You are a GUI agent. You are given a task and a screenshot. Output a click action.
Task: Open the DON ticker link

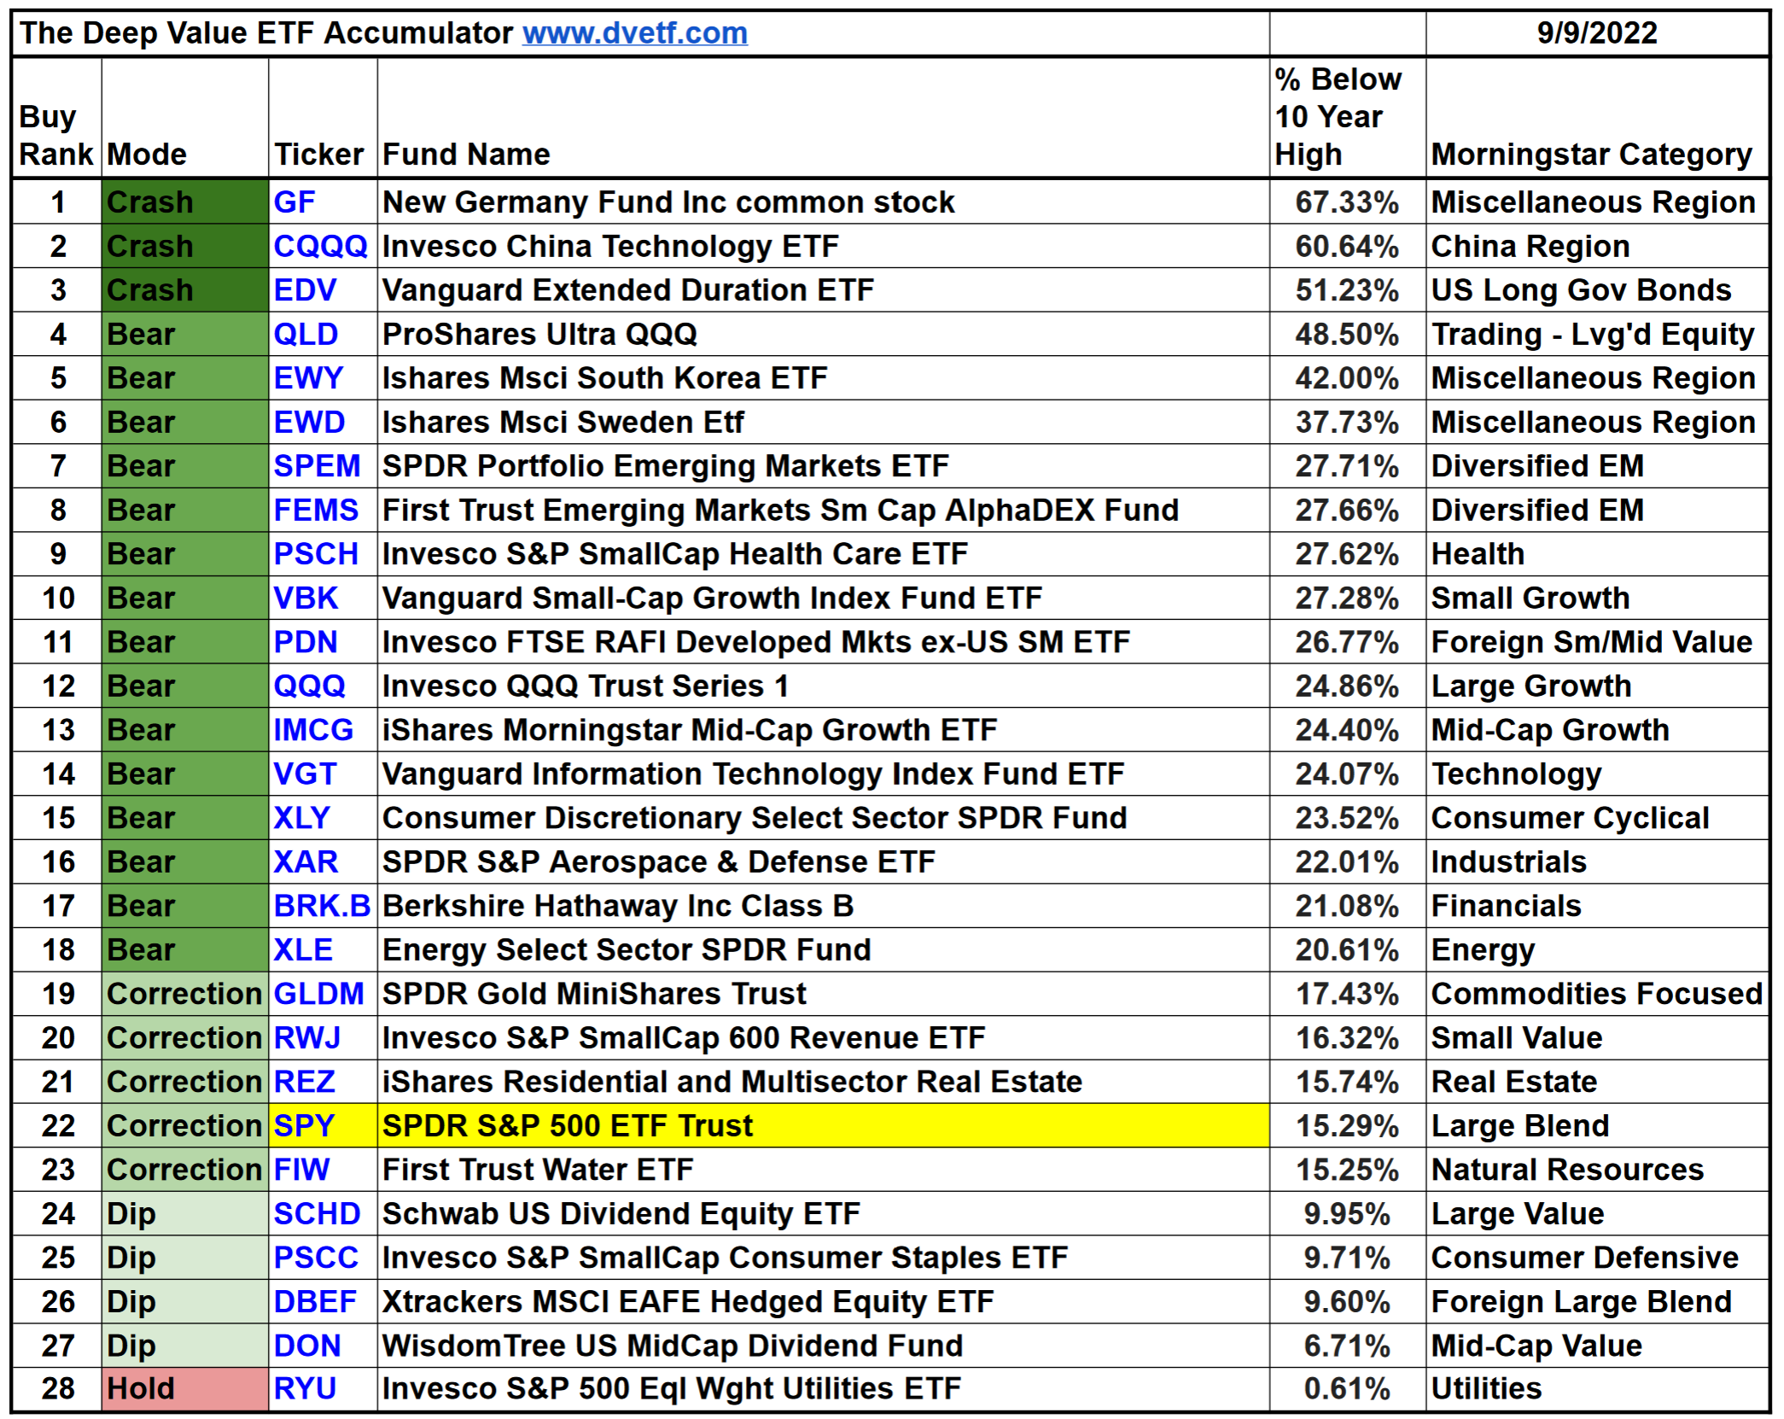coord(307,1346)
